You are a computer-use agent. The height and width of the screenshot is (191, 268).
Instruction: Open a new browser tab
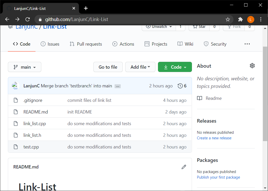86,8
